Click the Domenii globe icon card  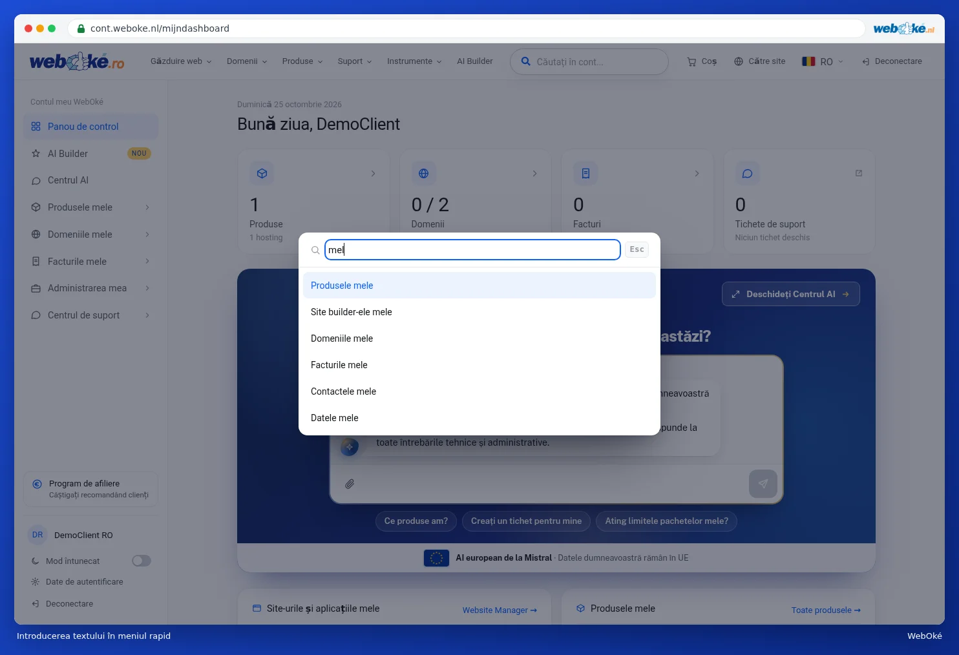pos(423,173)
